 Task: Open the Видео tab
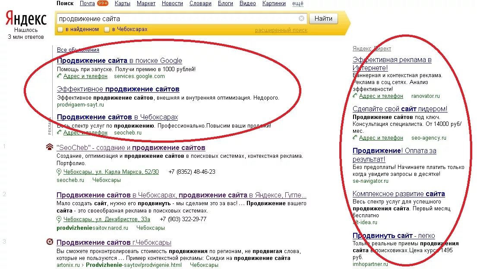tap(248, 3)
